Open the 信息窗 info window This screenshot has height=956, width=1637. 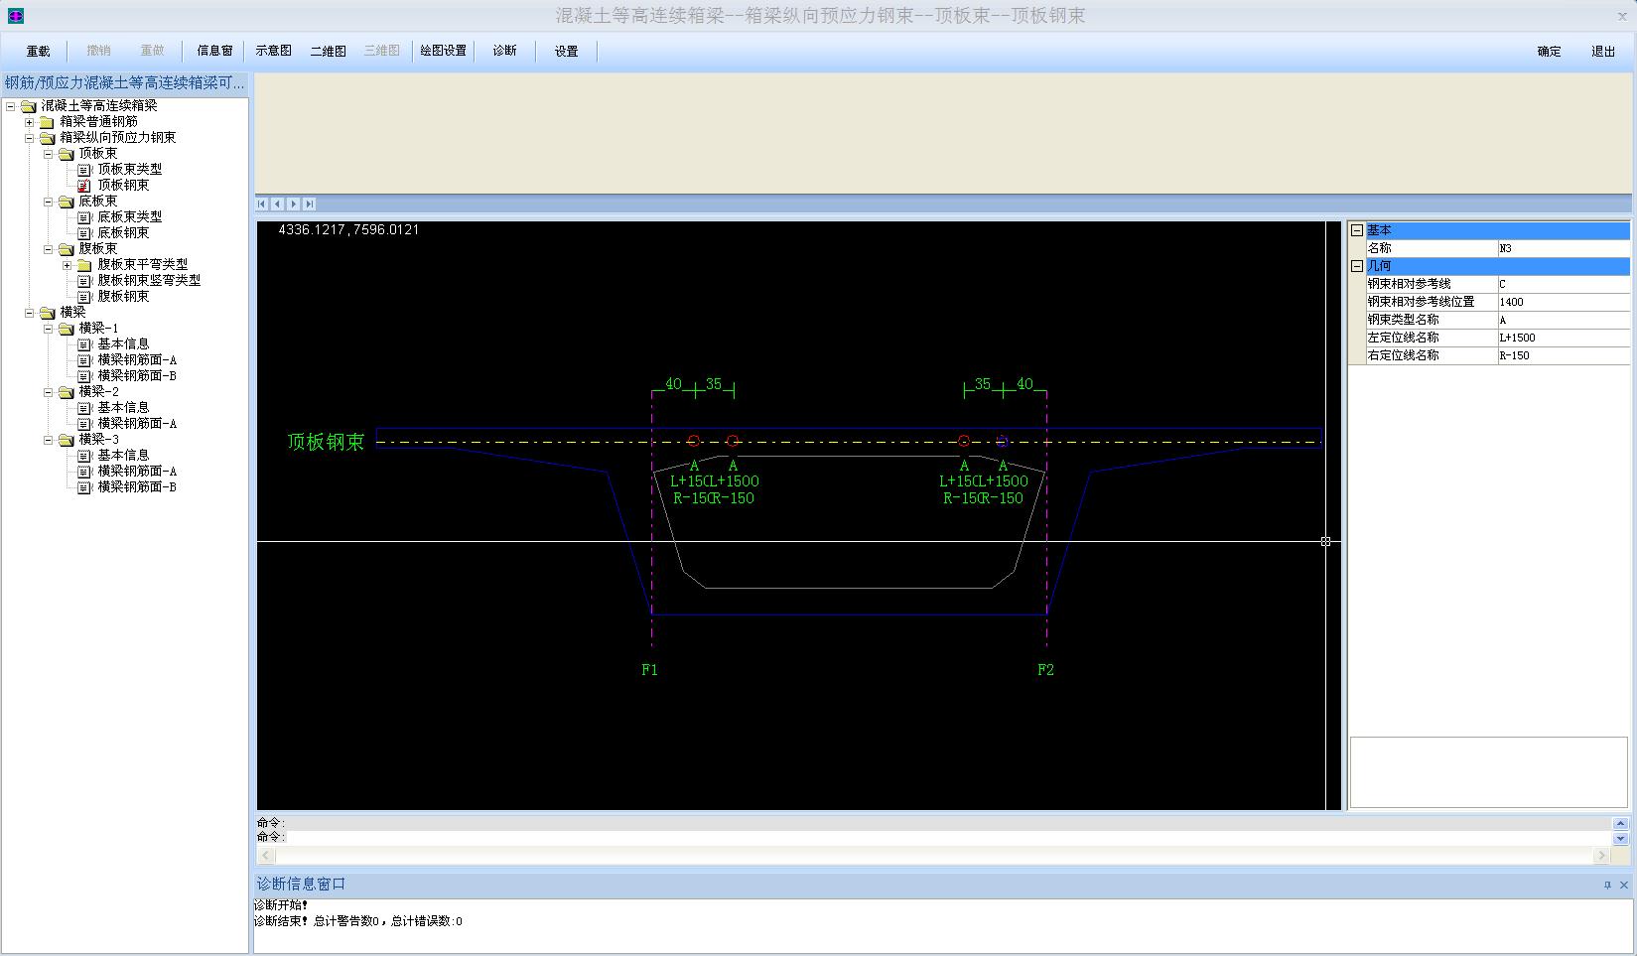tap(214, 51)
